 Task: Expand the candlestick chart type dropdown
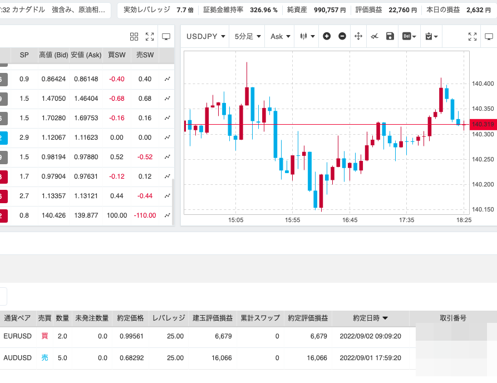[x=307, y=36]
